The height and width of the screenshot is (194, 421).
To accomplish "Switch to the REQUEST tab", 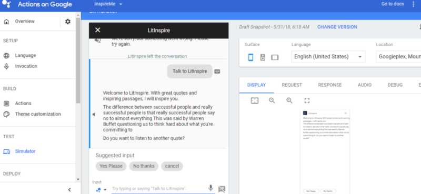I will 292,85.
